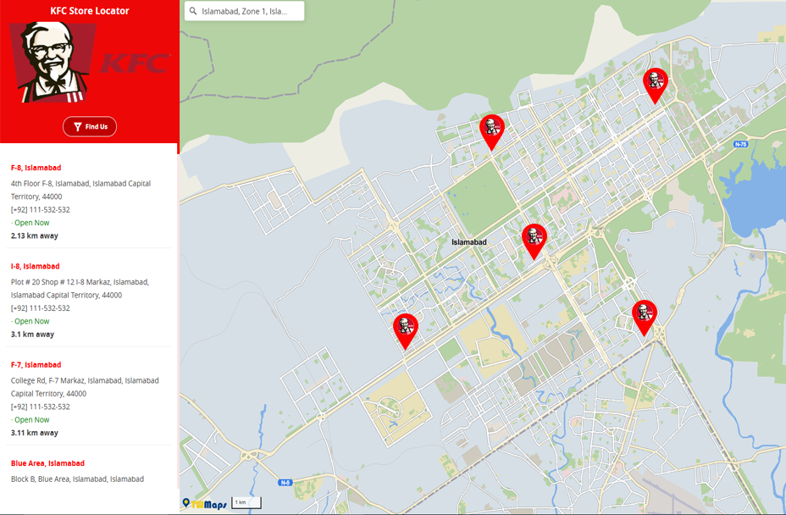Click the filter funnel icon on Find Us
786x515 pixels.
[x=78, y=127]
